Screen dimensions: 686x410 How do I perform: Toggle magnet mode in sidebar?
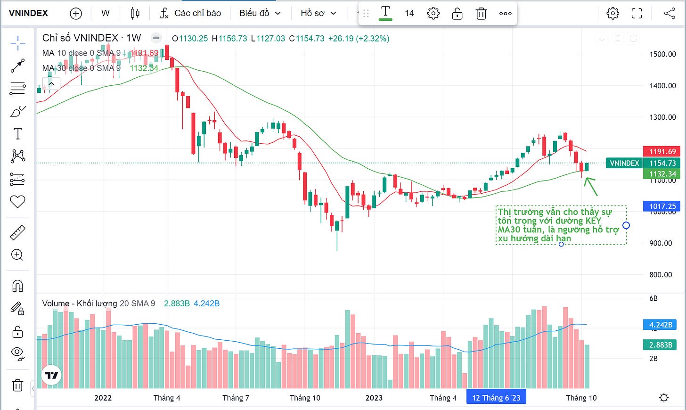coord(17,286)
